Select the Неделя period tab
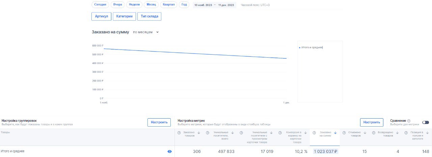 (x=134, y=5)
